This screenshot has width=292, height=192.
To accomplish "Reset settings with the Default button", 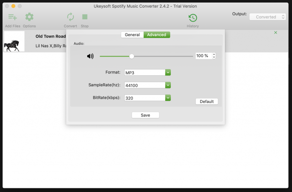I will pyautogui.click(x=206, y=101).
